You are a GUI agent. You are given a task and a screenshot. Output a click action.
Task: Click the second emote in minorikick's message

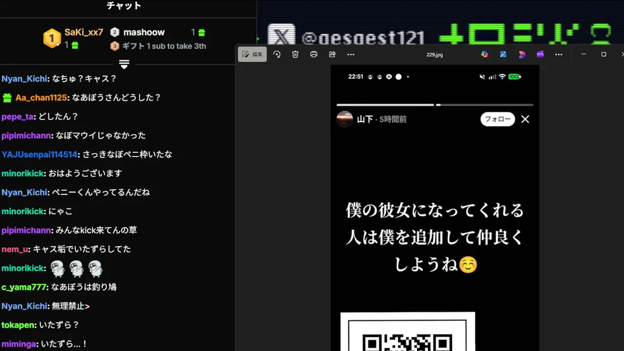click(77, 268)
